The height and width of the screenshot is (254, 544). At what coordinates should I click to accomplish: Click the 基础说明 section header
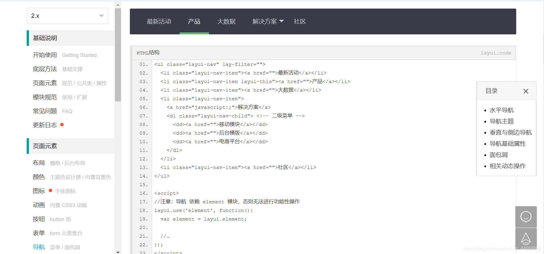click(71, 38)
